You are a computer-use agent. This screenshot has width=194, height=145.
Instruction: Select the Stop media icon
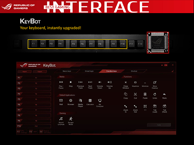[70, 82]
